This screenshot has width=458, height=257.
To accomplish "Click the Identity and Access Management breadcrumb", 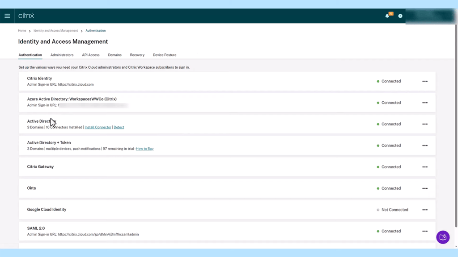I will click(55, 30).
